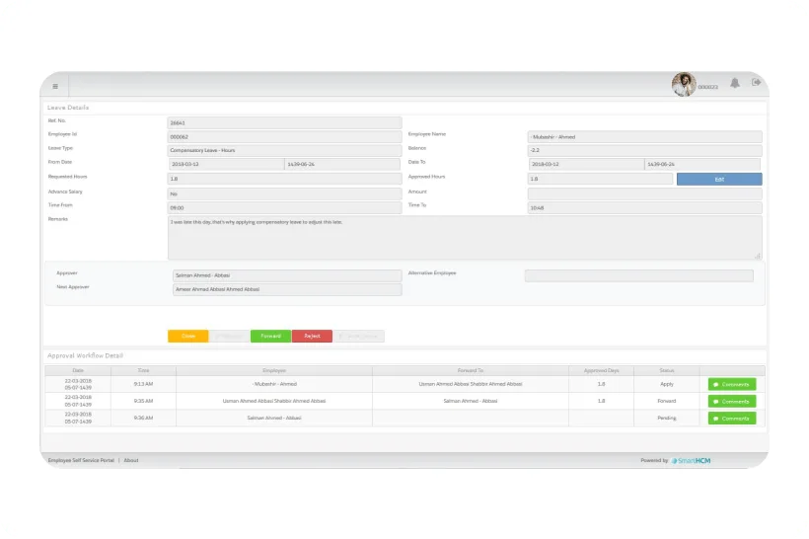Click the Approved Hours input field
The width and height of the screenshot is (809, 539).
pyautogui.click(x=600, y=179)
